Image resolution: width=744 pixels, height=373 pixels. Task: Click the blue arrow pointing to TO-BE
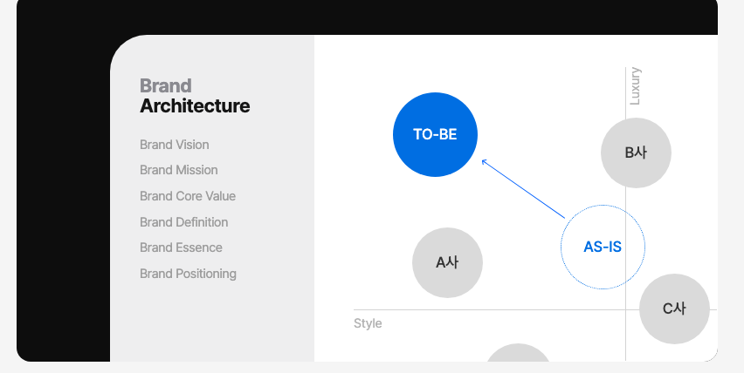(523, 189)
